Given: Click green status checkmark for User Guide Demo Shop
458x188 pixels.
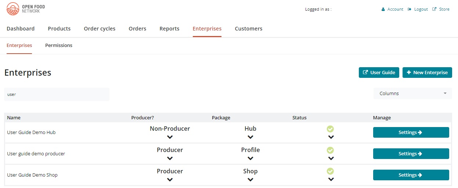Looking at the screenshot, I should coord(330,171).
